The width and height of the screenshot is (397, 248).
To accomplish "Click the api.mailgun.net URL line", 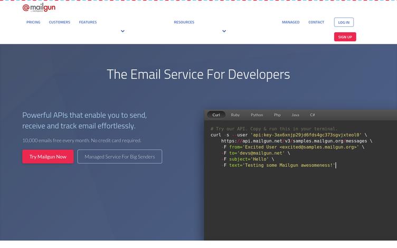I will (x=297, y=141).
